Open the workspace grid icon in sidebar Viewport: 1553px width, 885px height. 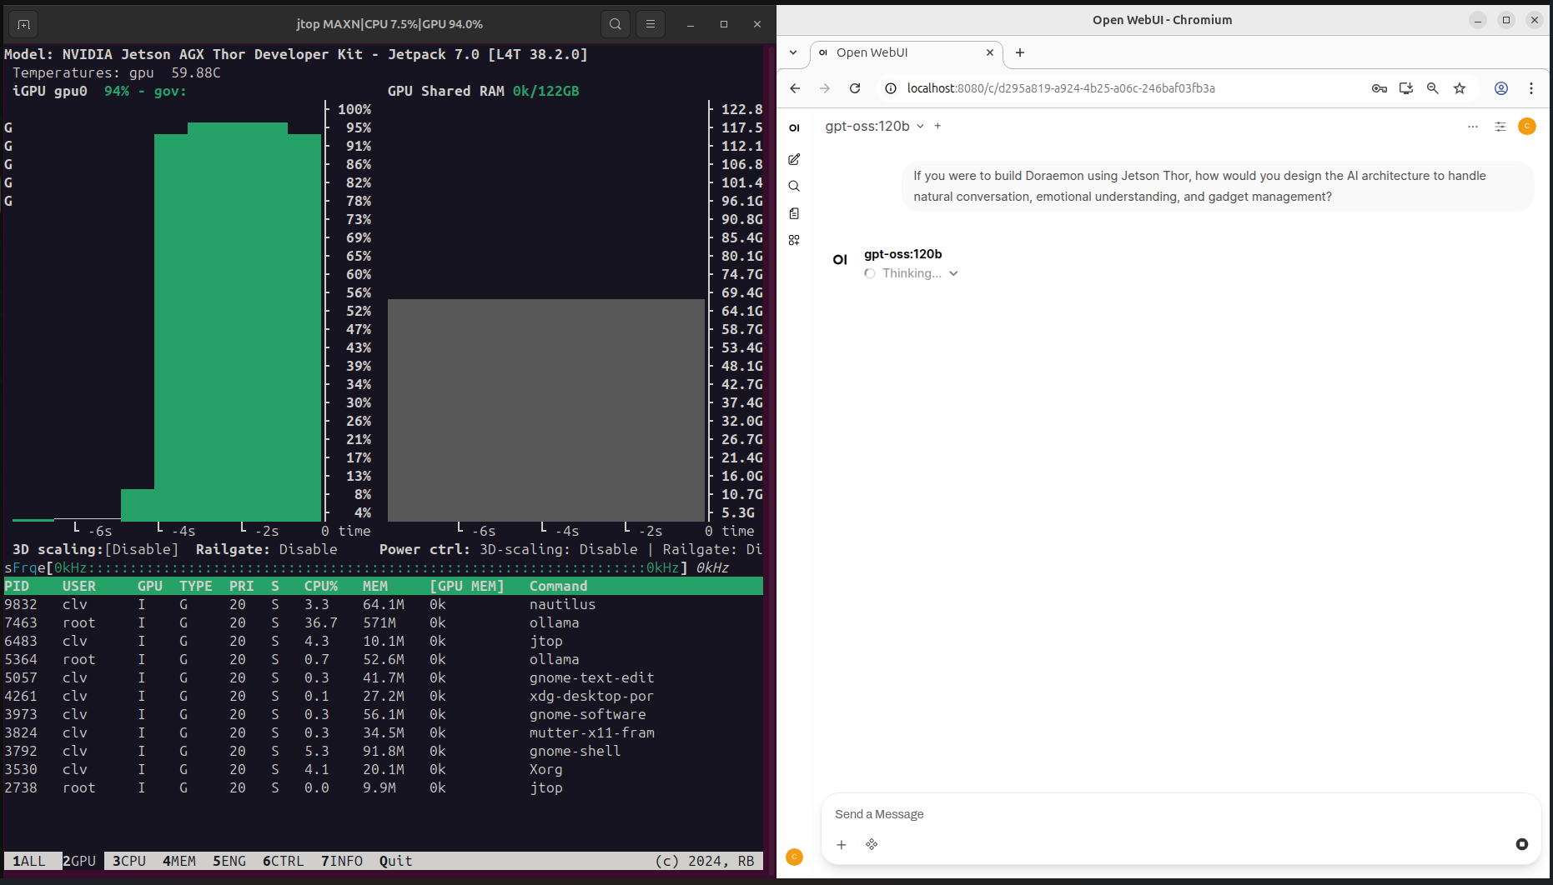tap(794, 240)
